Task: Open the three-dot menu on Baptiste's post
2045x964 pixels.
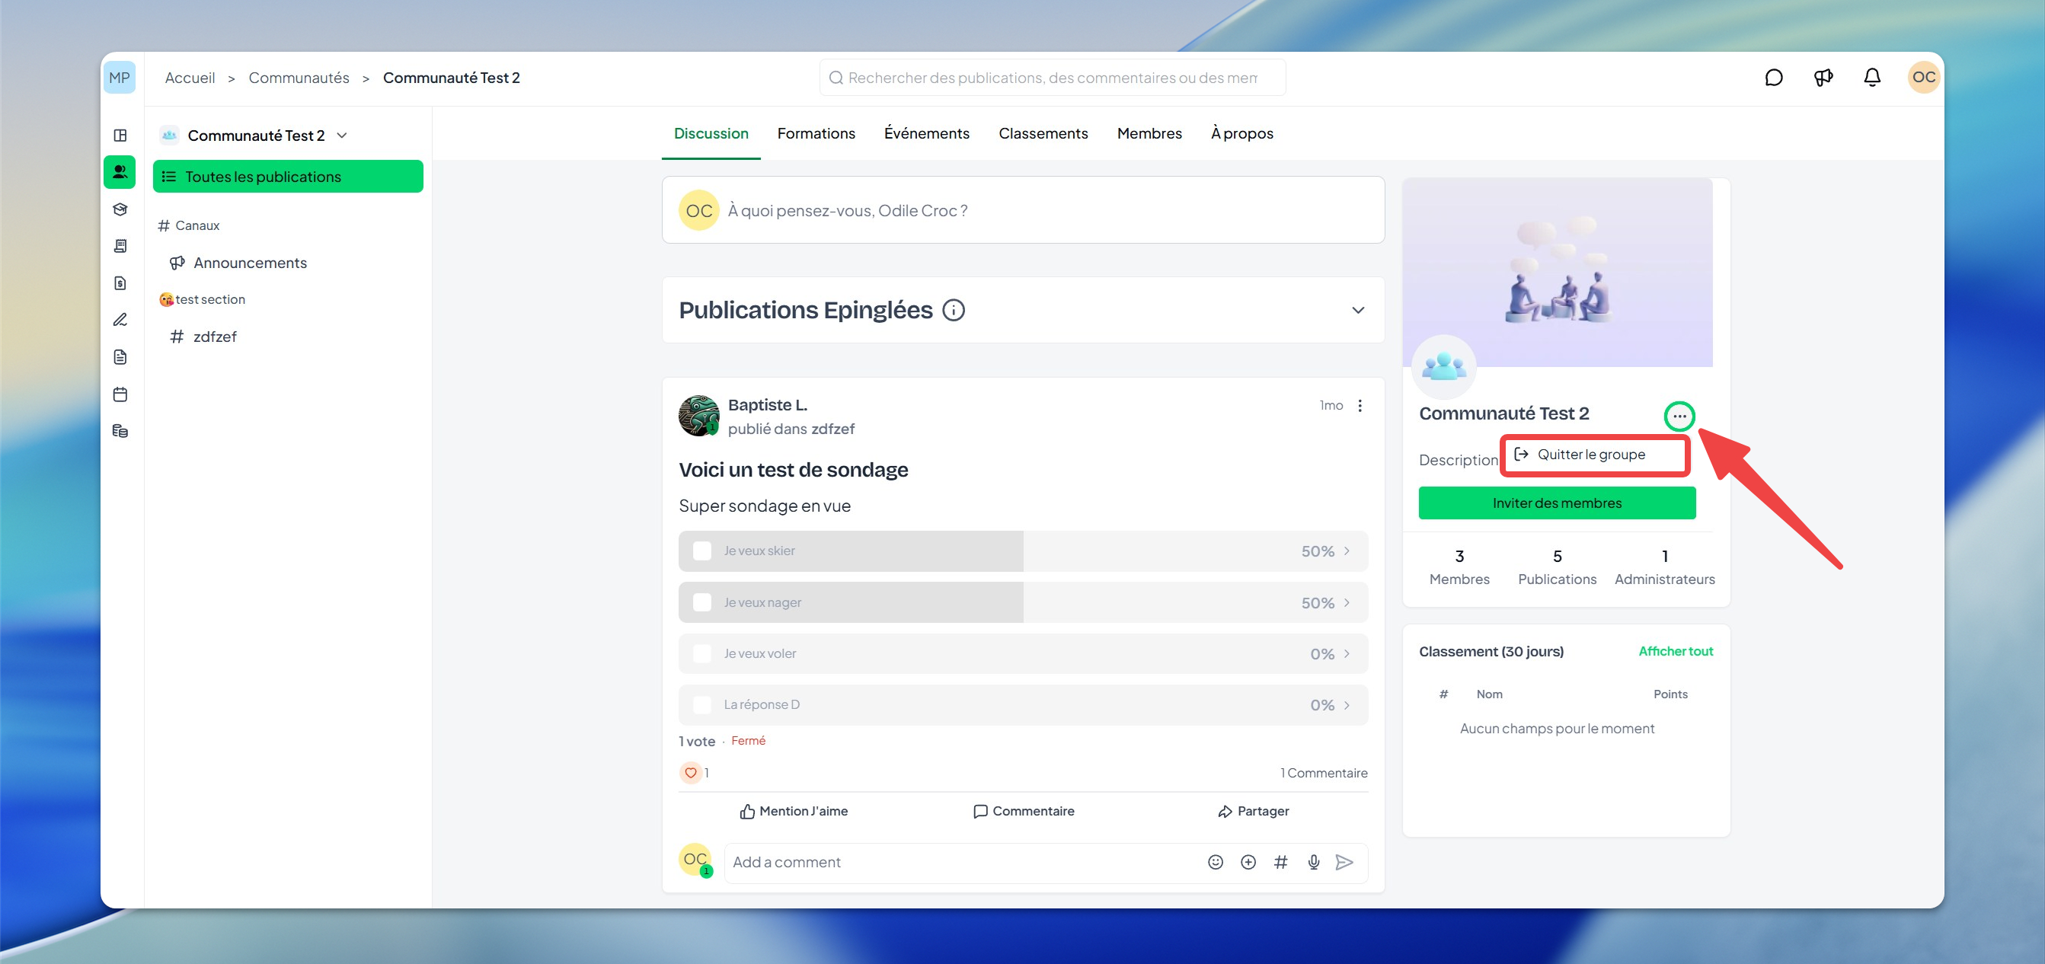Action: click(x=1360, y=405)
